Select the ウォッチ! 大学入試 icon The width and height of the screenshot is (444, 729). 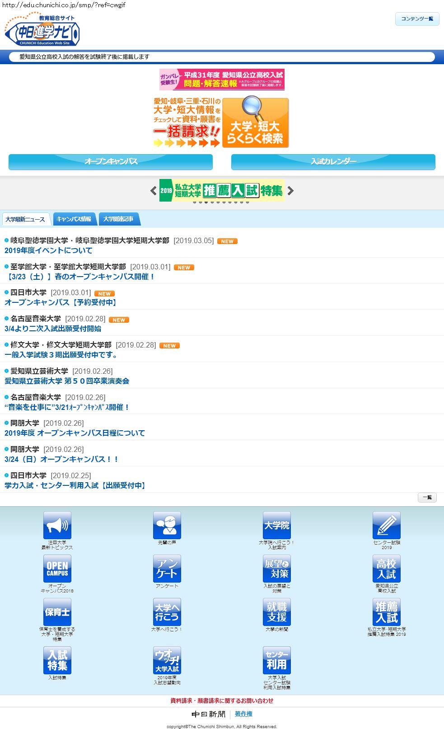coord(167,660)
